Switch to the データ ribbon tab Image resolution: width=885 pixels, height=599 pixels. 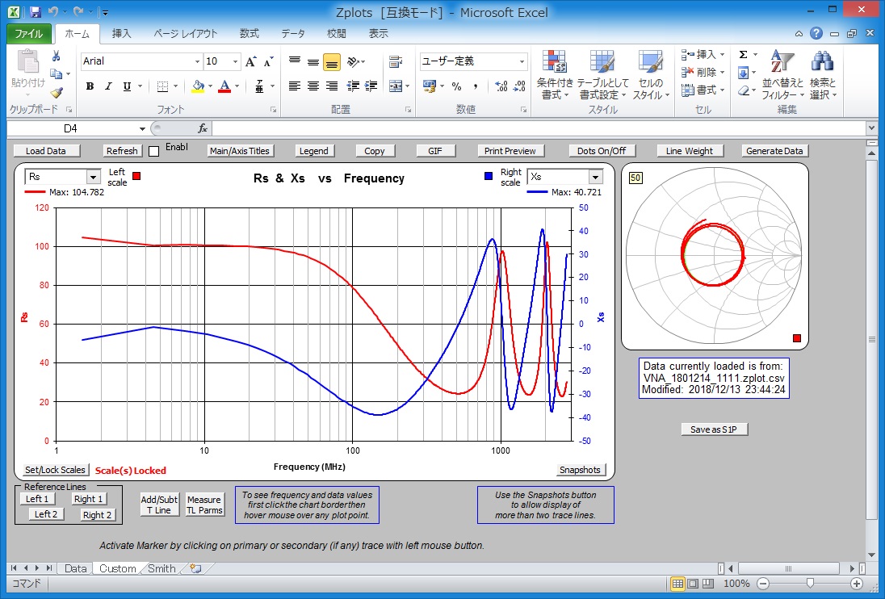click(293, 34)
